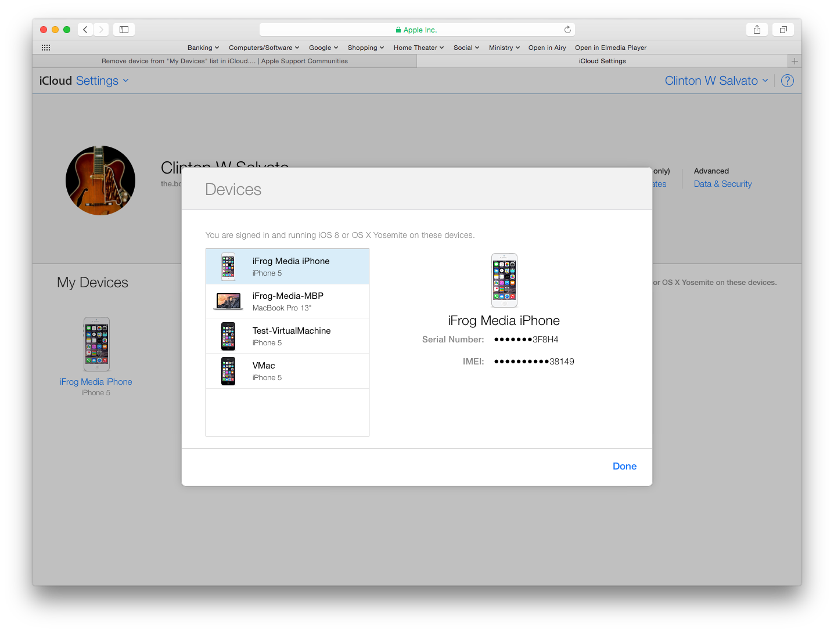Click the iFrog-Media-MBP MacBook icon in list
Screen dimensions: 834x632
click(229, 301)
